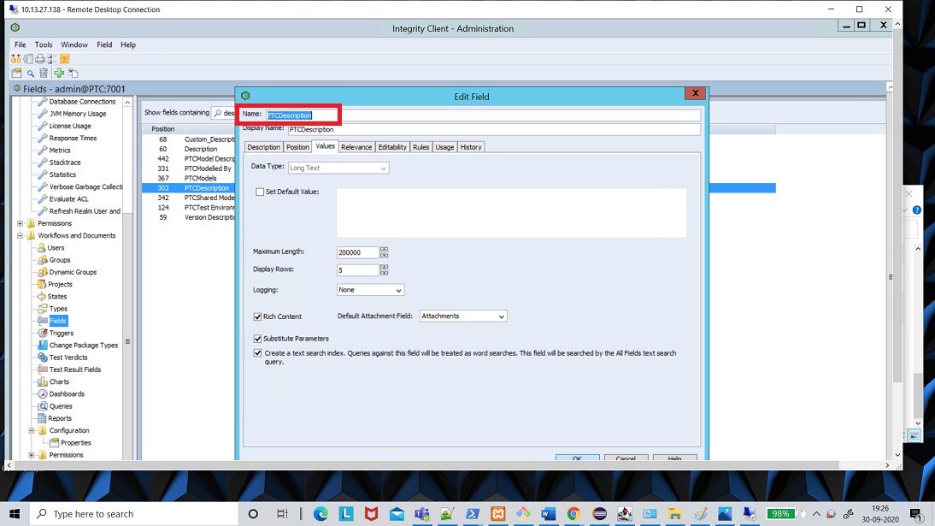935x526 pixels.
Task: Increase Maximum Length with up arrow
Action: (x=384, y=250)
